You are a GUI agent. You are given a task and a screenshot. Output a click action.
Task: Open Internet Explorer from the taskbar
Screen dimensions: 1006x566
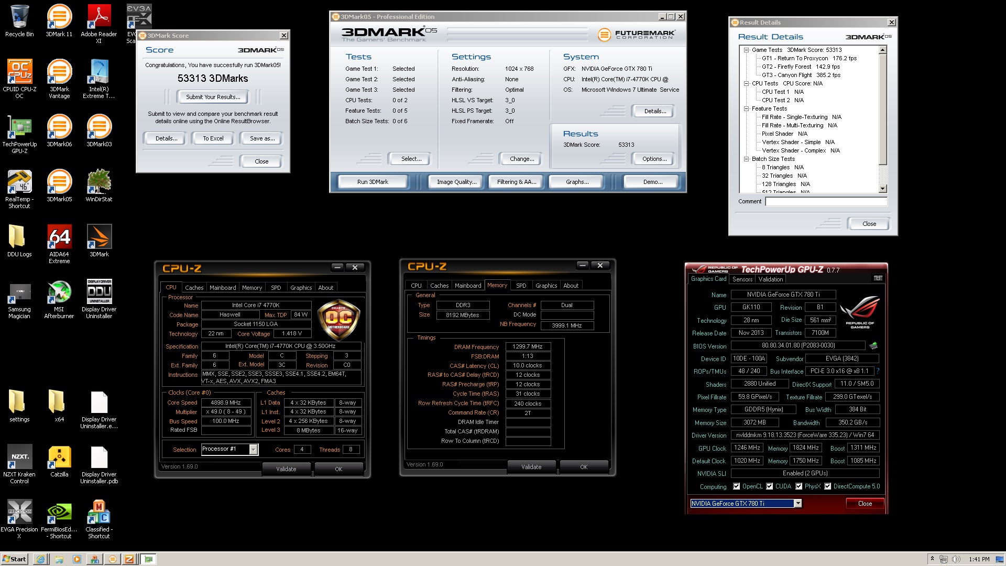coord(41,559)
